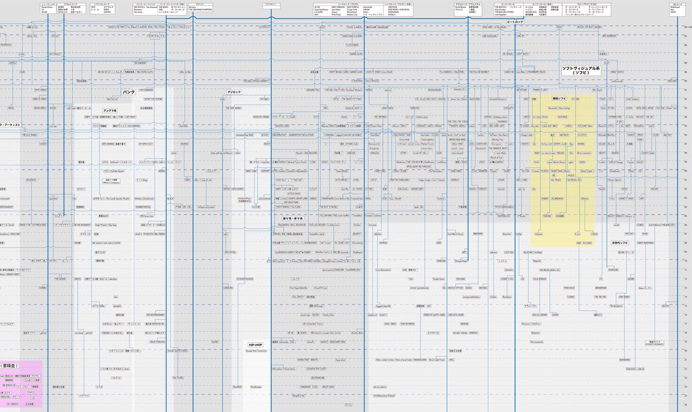Click the GRUNGE-CURSE node
This screenshot has width=692, height=412.
coord(283,125)
